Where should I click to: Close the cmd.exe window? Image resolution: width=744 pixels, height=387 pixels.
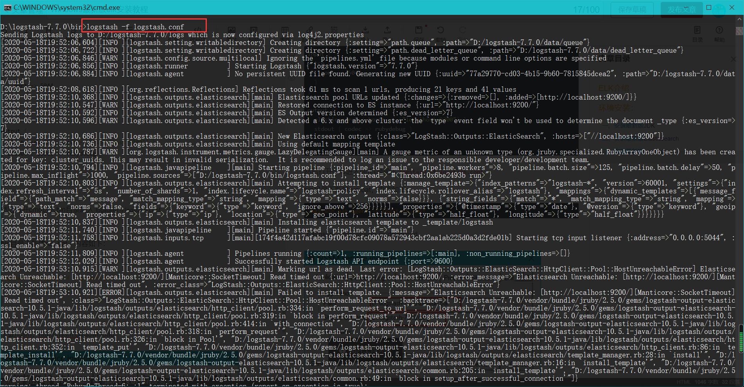(x=732, y=7)
